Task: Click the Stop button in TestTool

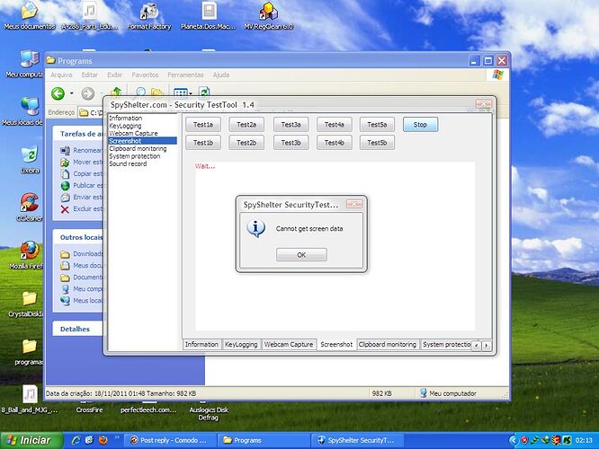Action: (420, 124)
